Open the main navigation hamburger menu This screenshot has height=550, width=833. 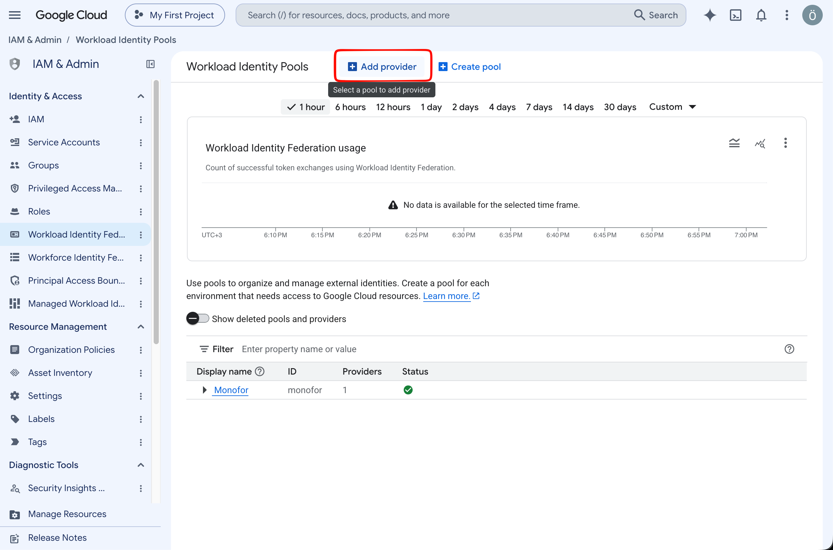(15, 15)
